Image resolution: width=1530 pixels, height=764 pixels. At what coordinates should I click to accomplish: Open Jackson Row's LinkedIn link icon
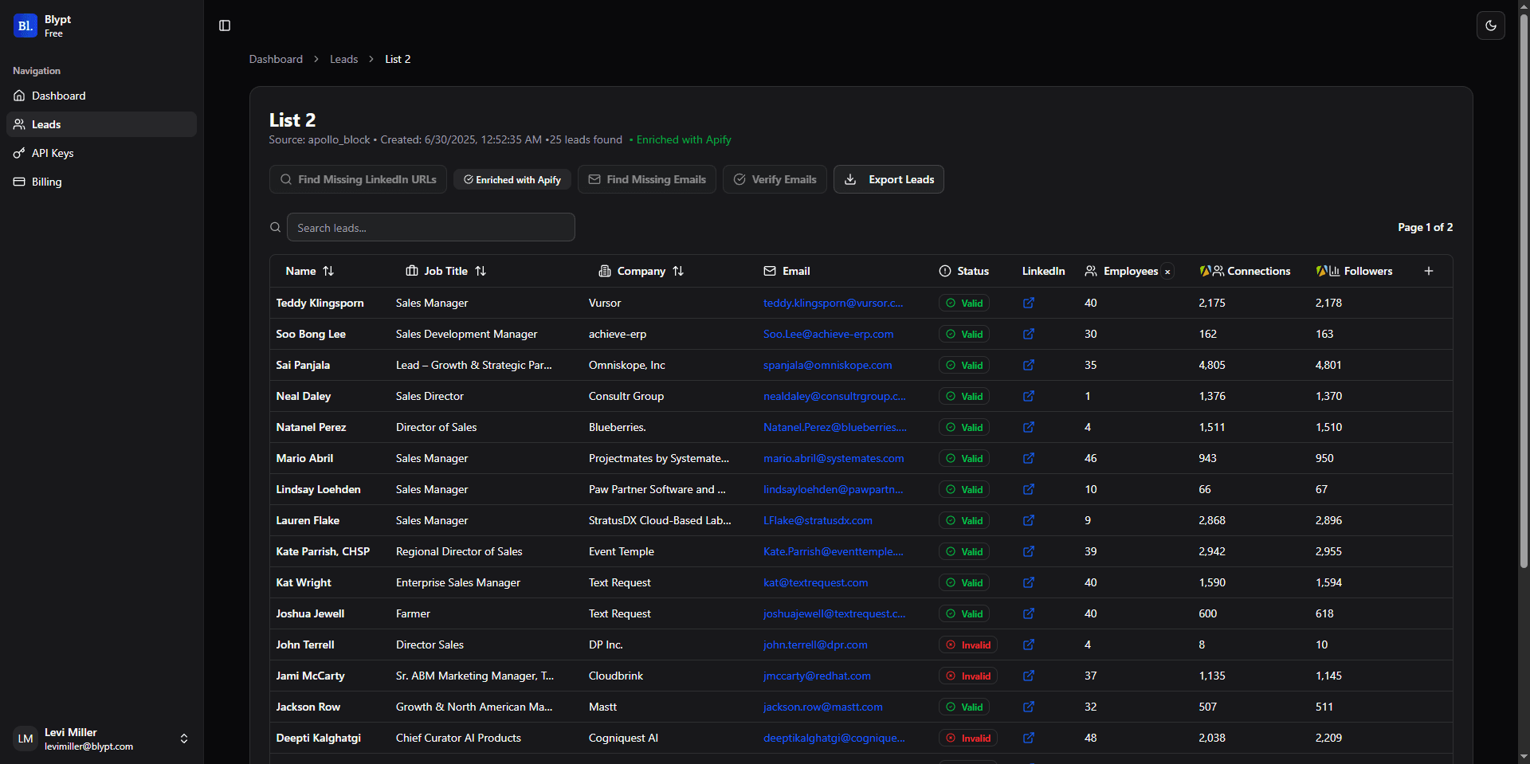coord(1029,707)
